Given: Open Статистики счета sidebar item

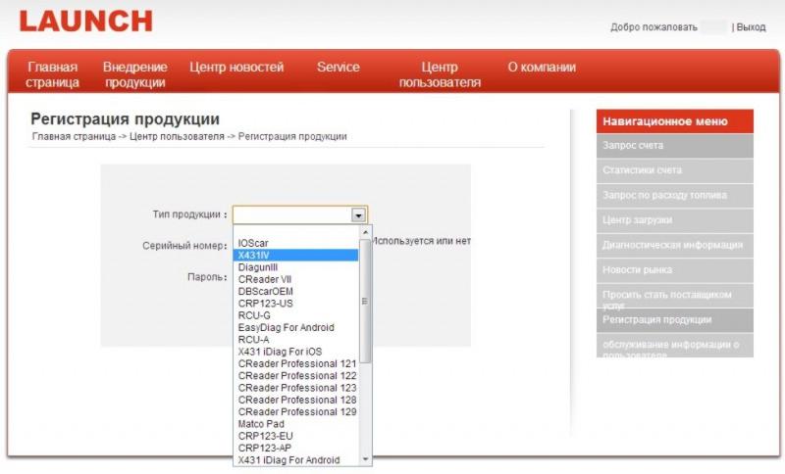Looking at the screenshot, I should [x=675, y=170].
